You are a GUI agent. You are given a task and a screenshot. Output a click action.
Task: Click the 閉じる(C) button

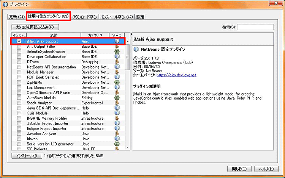pos(239,169)
